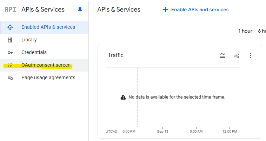This screenshot has height=141, width=266.
Task: Click the Enable APIs and services button
Action: [x=196, y=9]
